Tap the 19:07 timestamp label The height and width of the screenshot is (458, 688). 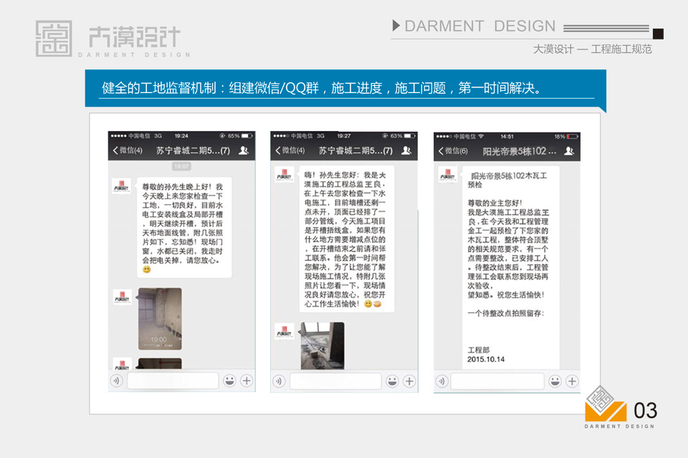click(x=181, y=167)
